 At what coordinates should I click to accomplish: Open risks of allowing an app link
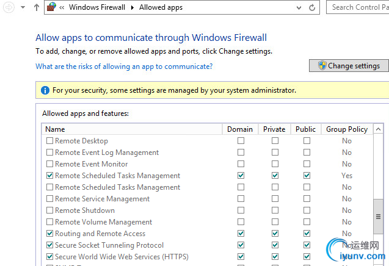pyautogui.click(x=124, y=66)
